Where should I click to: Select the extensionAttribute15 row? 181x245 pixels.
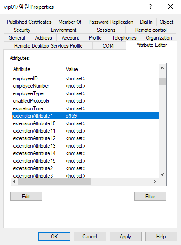[x=85, y=161]
